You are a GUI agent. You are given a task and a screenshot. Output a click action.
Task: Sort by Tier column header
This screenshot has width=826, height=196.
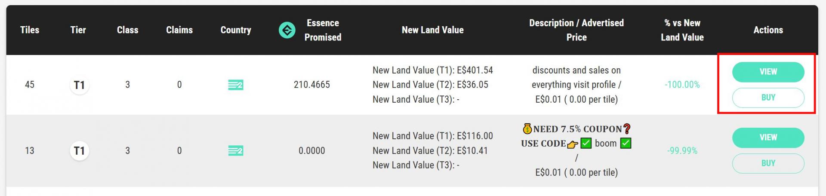click(78, 30)
